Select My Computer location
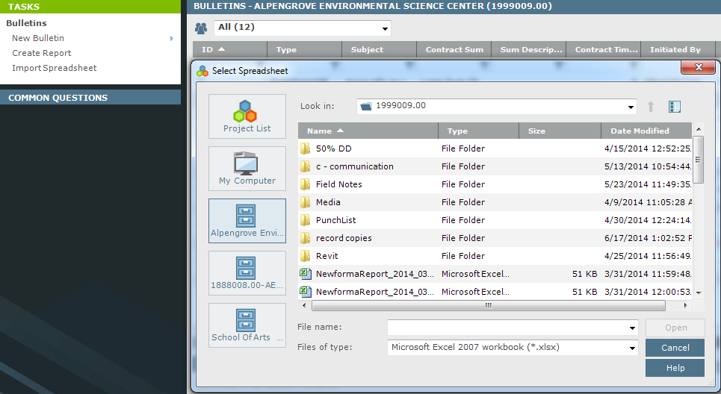 point(247,169)
